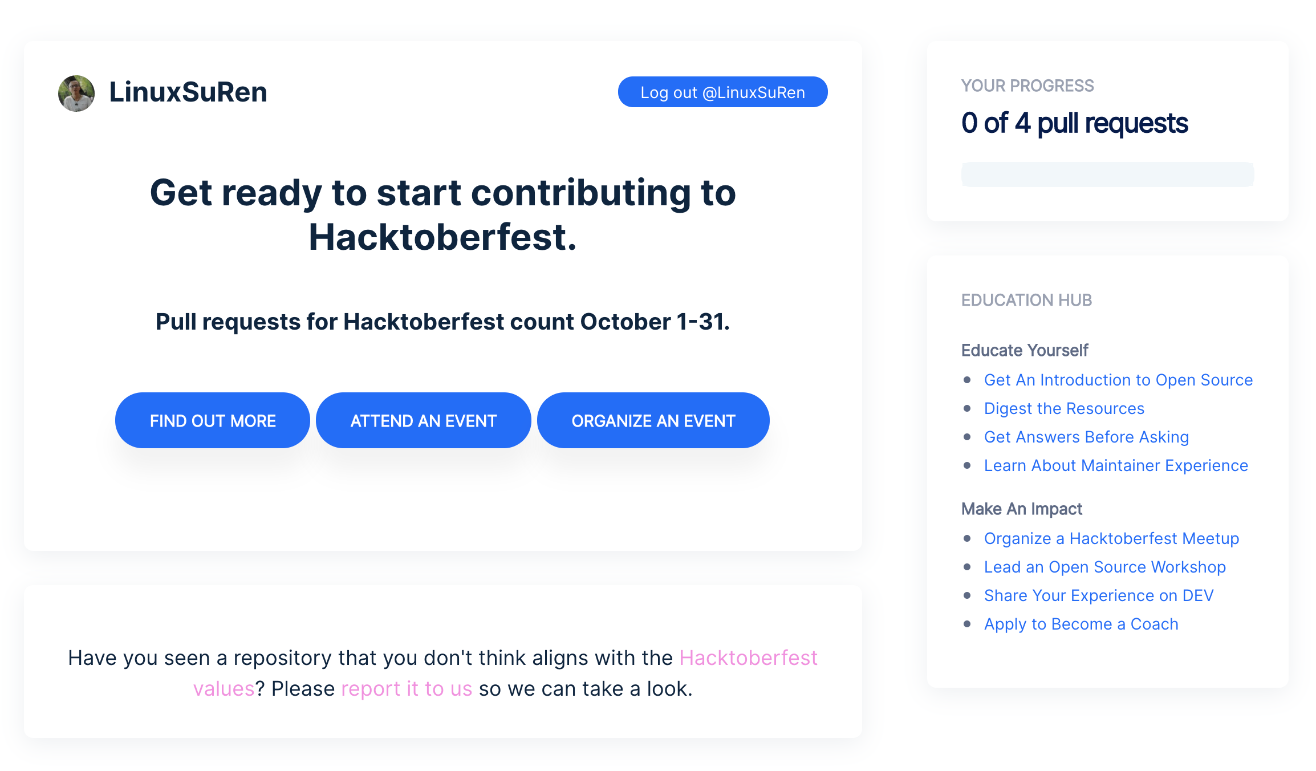Open Organize a Hacktoberfest Meetup link
This screenshot has height=771, width=1316.
click(1111, 537)
